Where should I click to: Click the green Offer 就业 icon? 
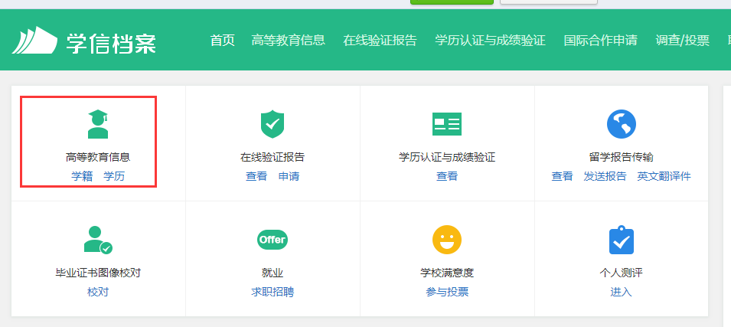point(272,240)
